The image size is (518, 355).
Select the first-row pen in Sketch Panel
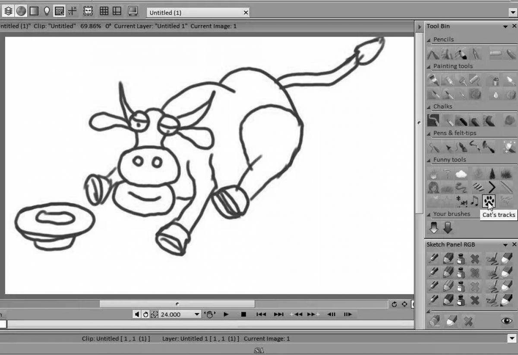coord(433,258)
